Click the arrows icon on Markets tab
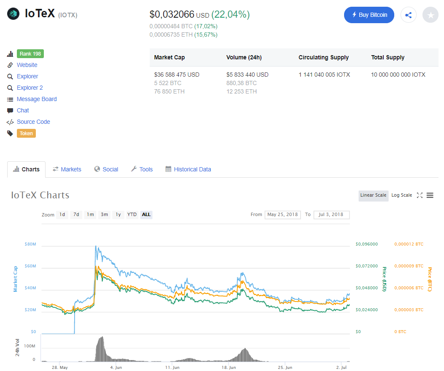The image size is (444, 371). 56,169
